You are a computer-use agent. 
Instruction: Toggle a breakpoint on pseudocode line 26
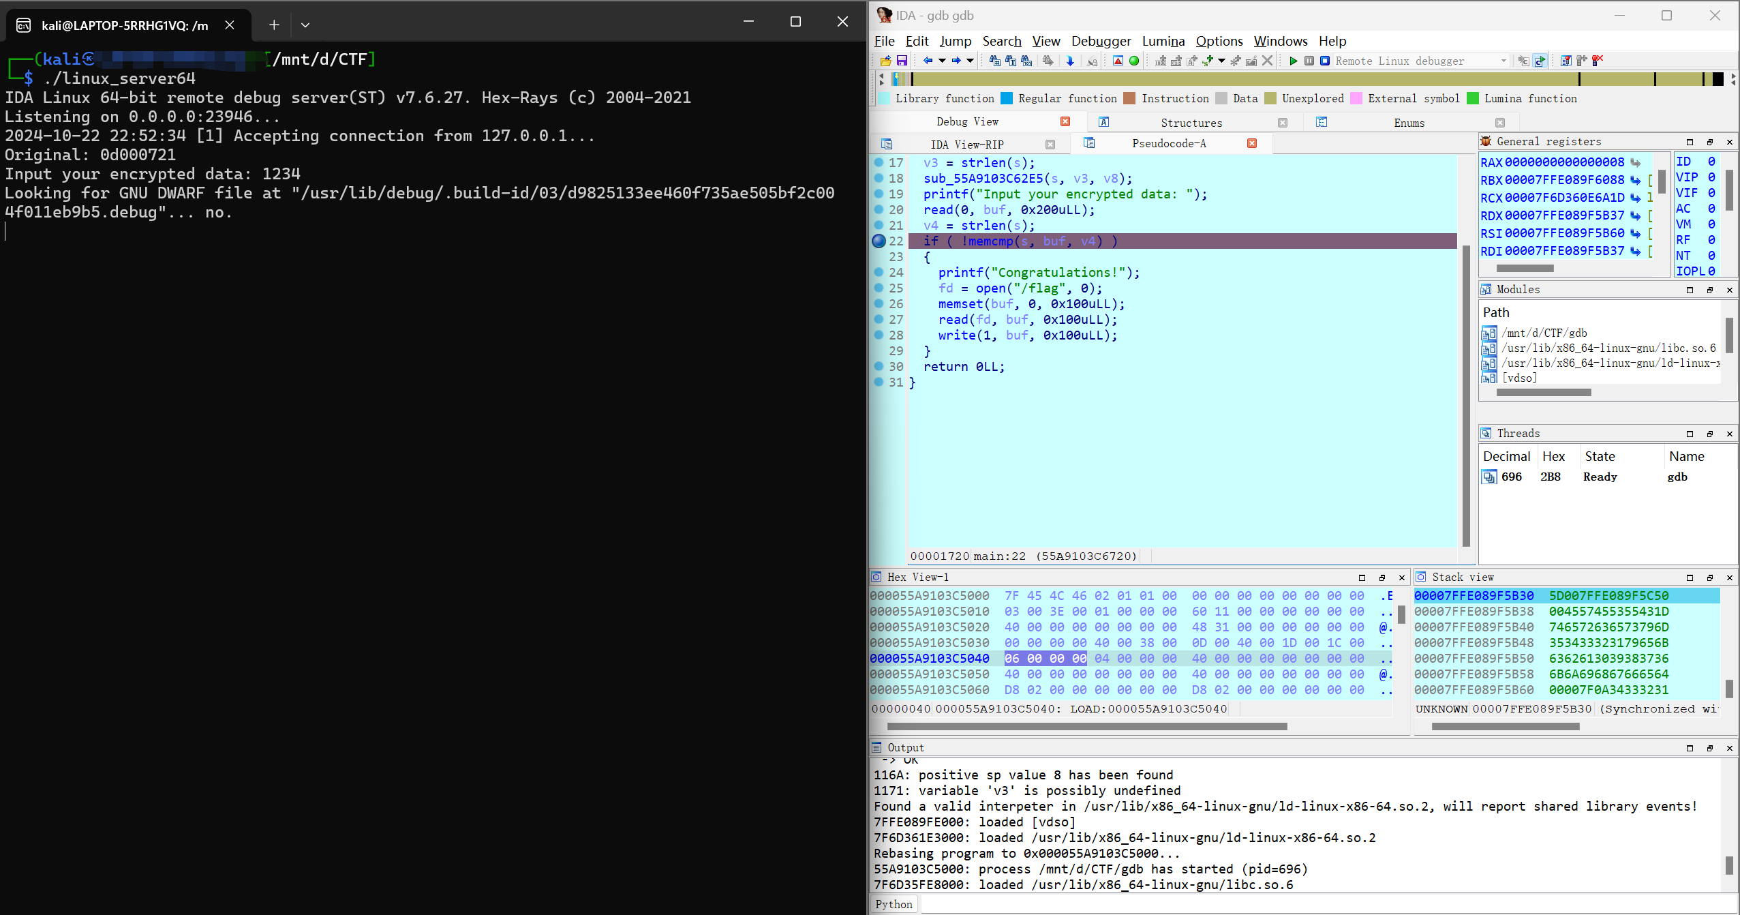(x=879, y=303)
